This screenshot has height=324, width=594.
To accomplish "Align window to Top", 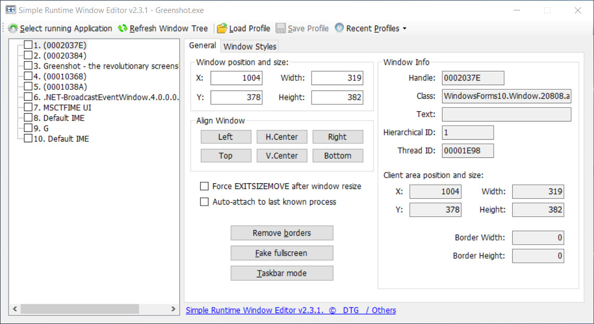I will click(x=226, y=156).
